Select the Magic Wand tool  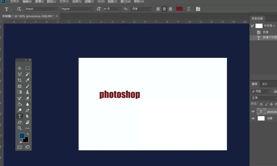tap(27, 74)
